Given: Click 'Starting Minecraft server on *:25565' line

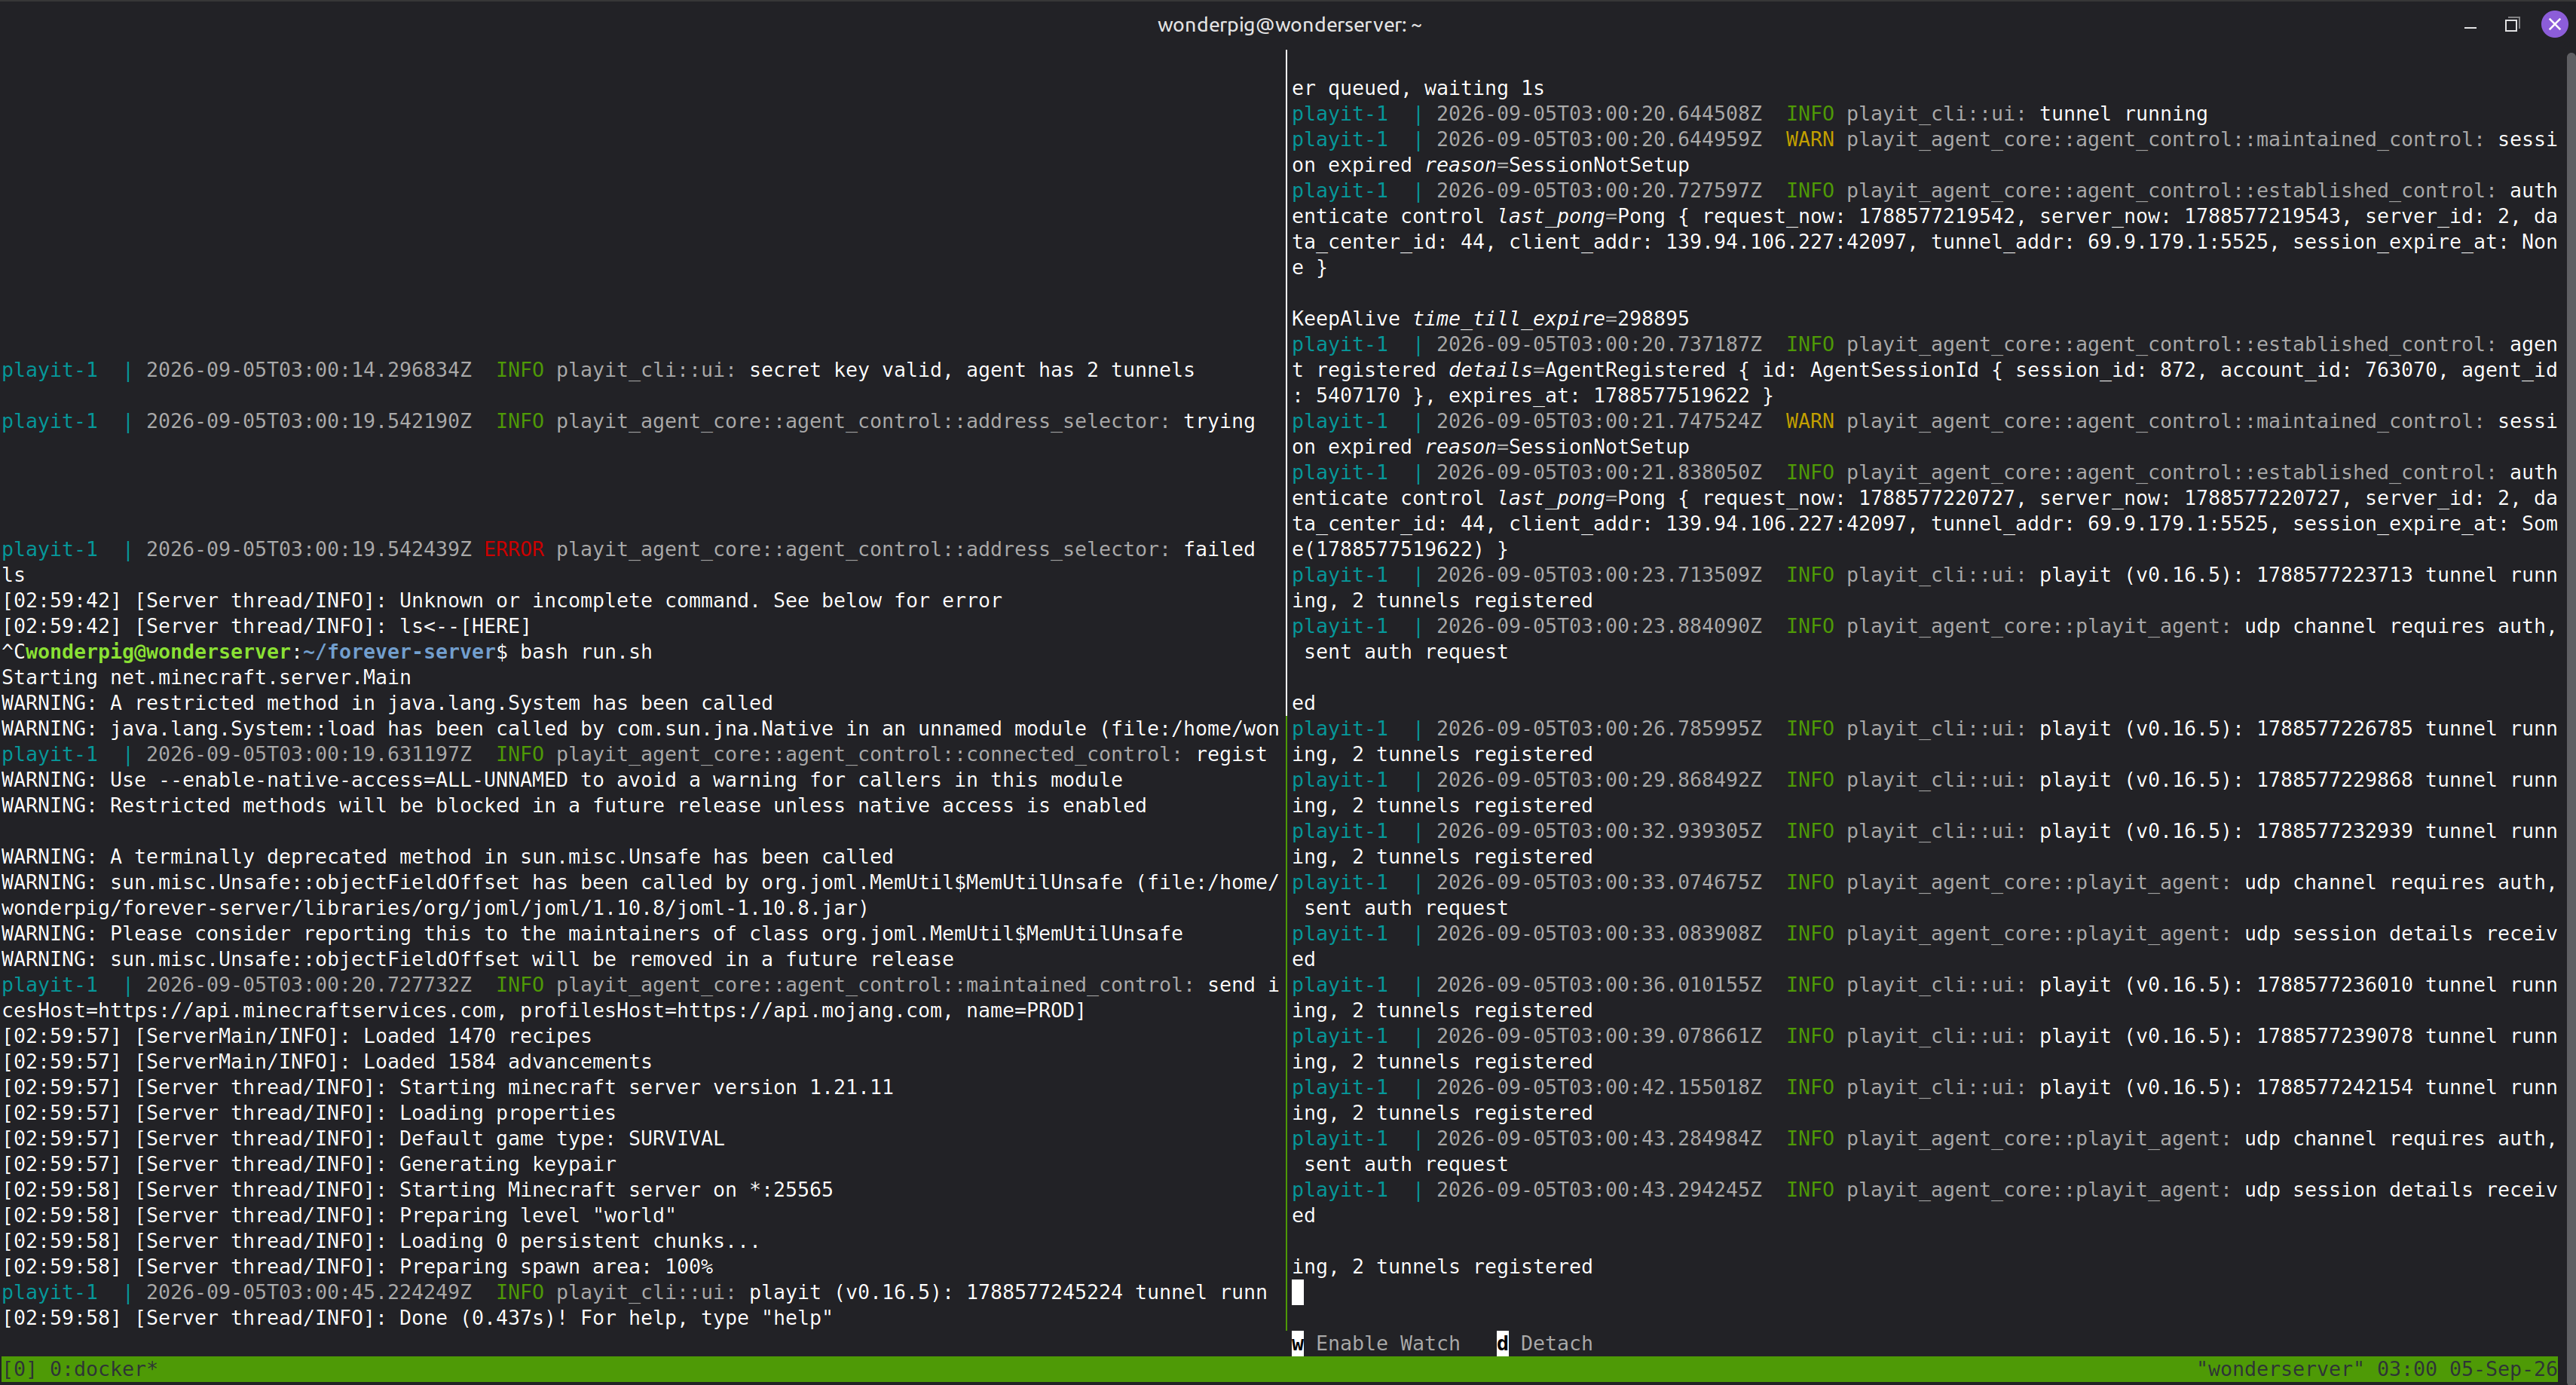Looking at the screenshot, I should pos(417,1189).
